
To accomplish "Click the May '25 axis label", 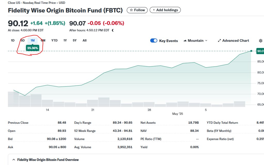I will [x=178, y=114].
